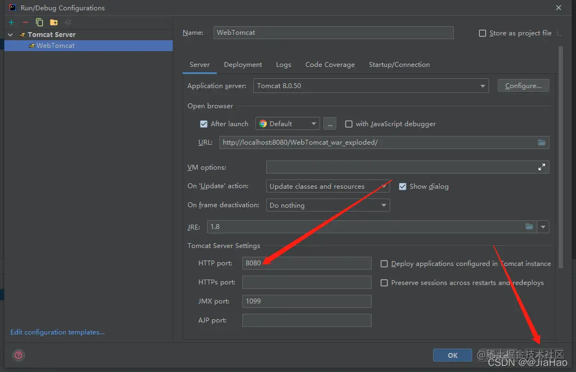Uncheck Show dialog checkbox
The height and width of the screenshot is (372, 576).
403,187
